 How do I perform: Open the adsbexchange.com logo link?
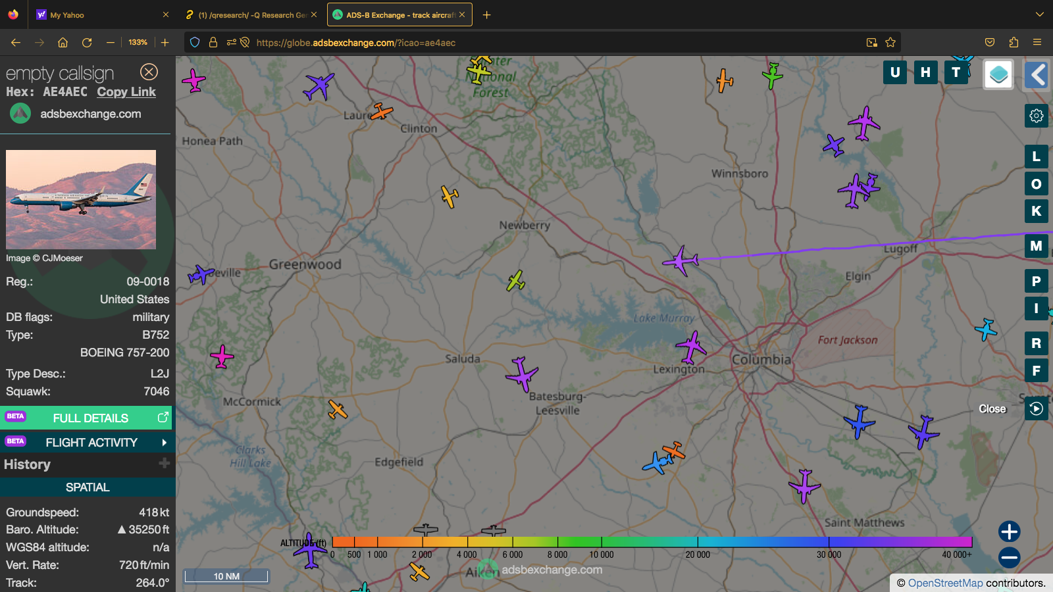76,114
